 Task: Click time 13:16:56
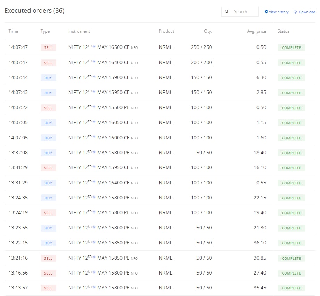coord(18,273)
